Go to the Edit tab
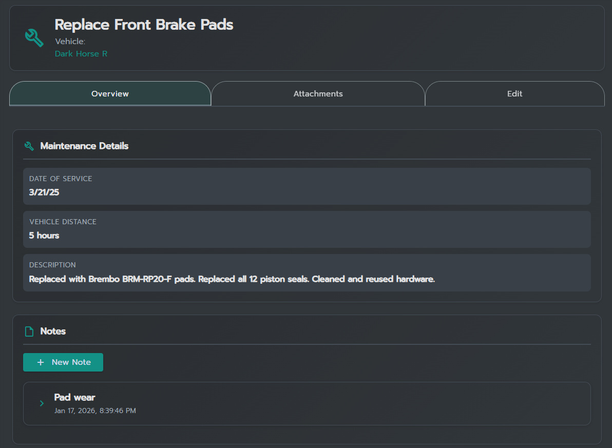612x448 pixels. (514, 94)
